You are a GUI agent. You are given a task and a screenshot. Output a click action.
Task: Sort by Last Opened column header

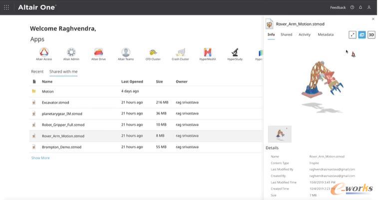coord(132,82)
